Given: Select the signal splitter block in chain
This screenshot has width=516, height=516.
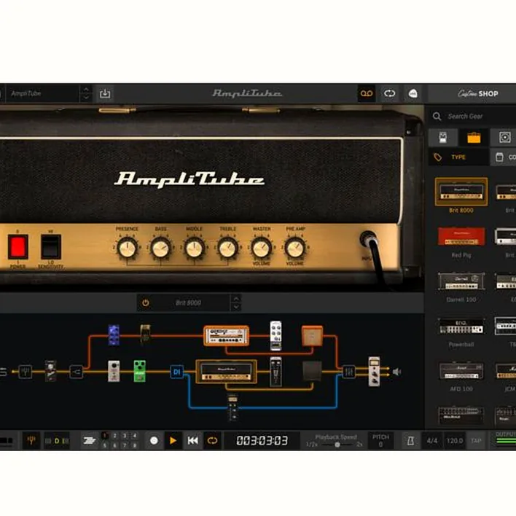Looking at the screenshot, I should (x=76, y=372).
